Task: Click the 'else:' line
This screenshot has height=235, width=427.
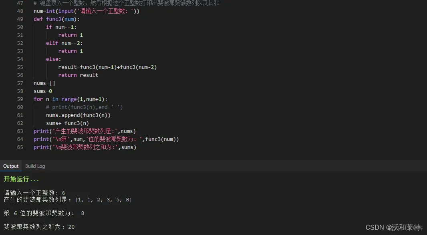Action: tap(53, 59)
